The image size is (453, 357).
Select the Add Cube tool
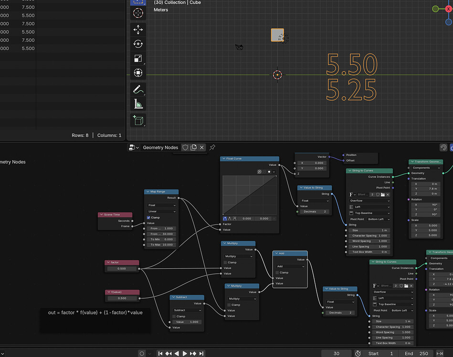(138, 120)
